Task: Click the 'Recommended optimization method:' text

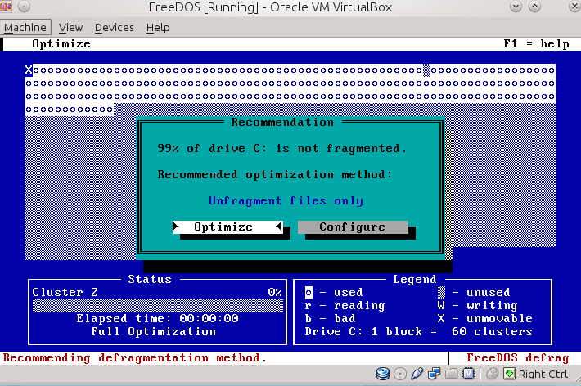Action: 275,174
